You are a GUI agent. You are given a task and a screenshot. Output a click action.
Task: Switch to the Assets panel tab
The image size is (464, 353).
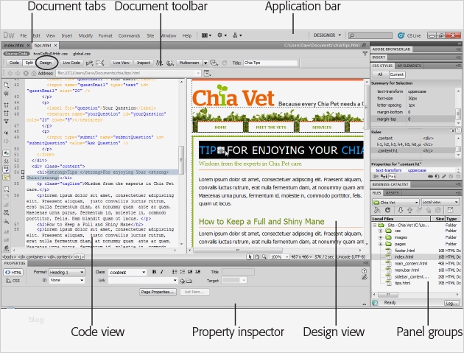click(x=392, y=193)
